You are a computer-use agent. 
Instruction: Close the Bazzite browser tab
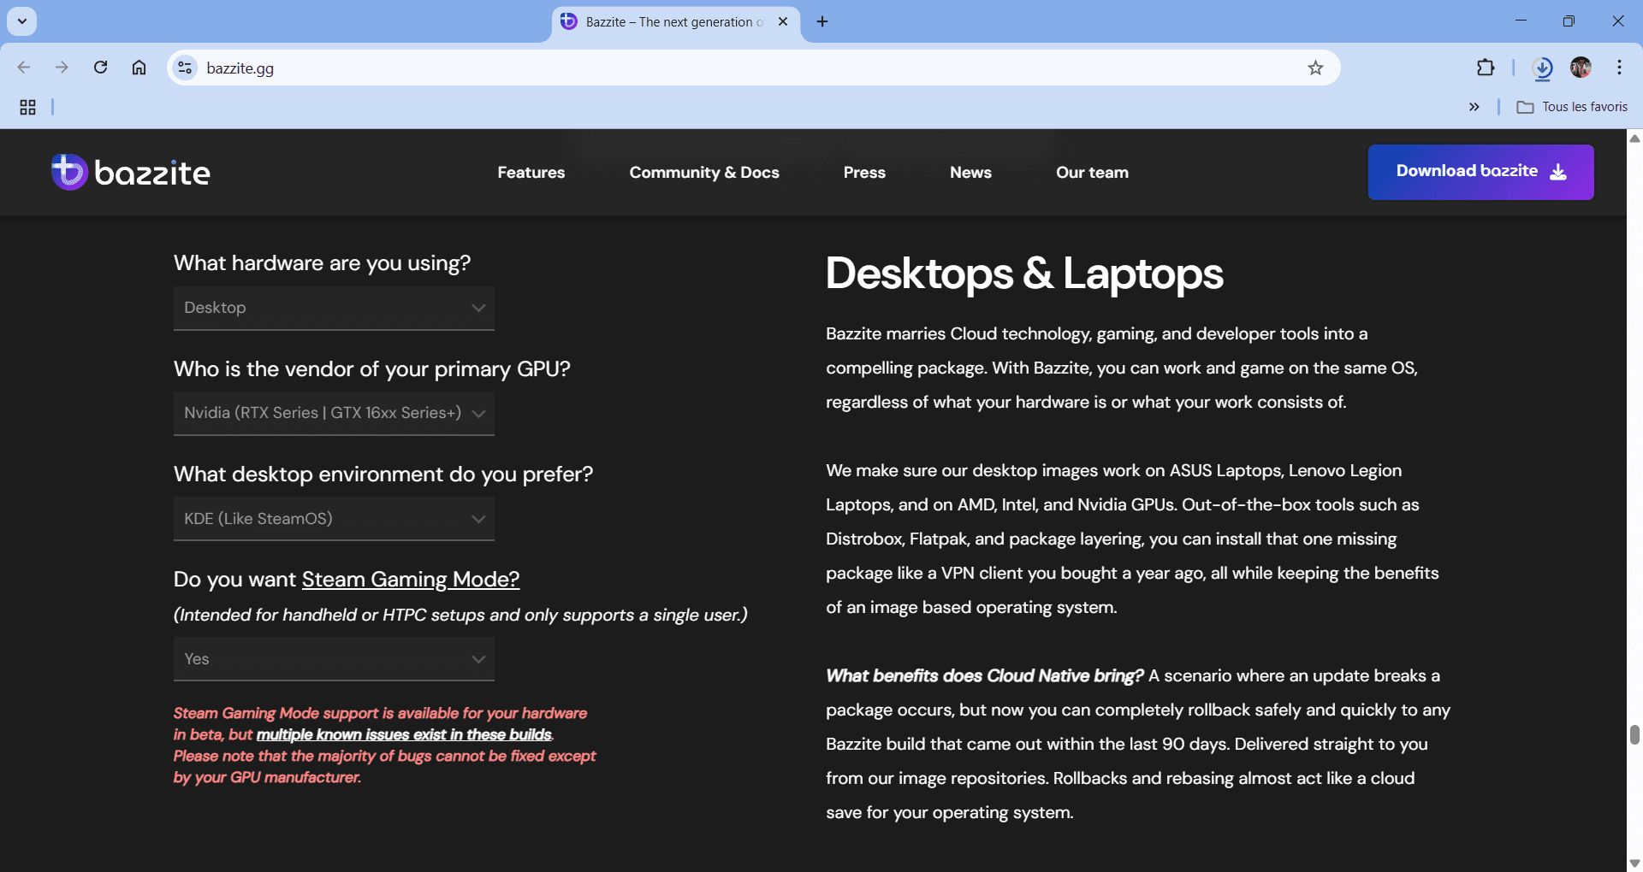tap(783, 22)
